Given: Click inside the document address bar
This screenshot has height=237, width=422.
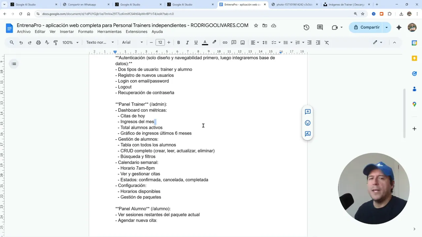Looking at the screenshot, I should pyautogui.click(x=132, y=14).
